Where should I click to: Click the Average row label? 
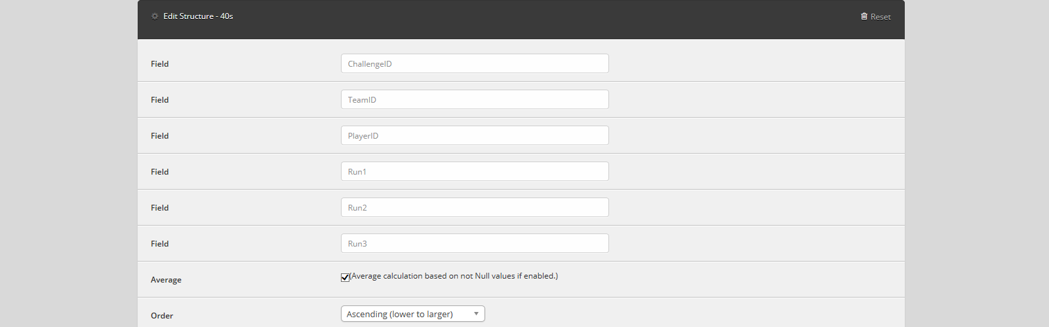[x=166, y=280]
